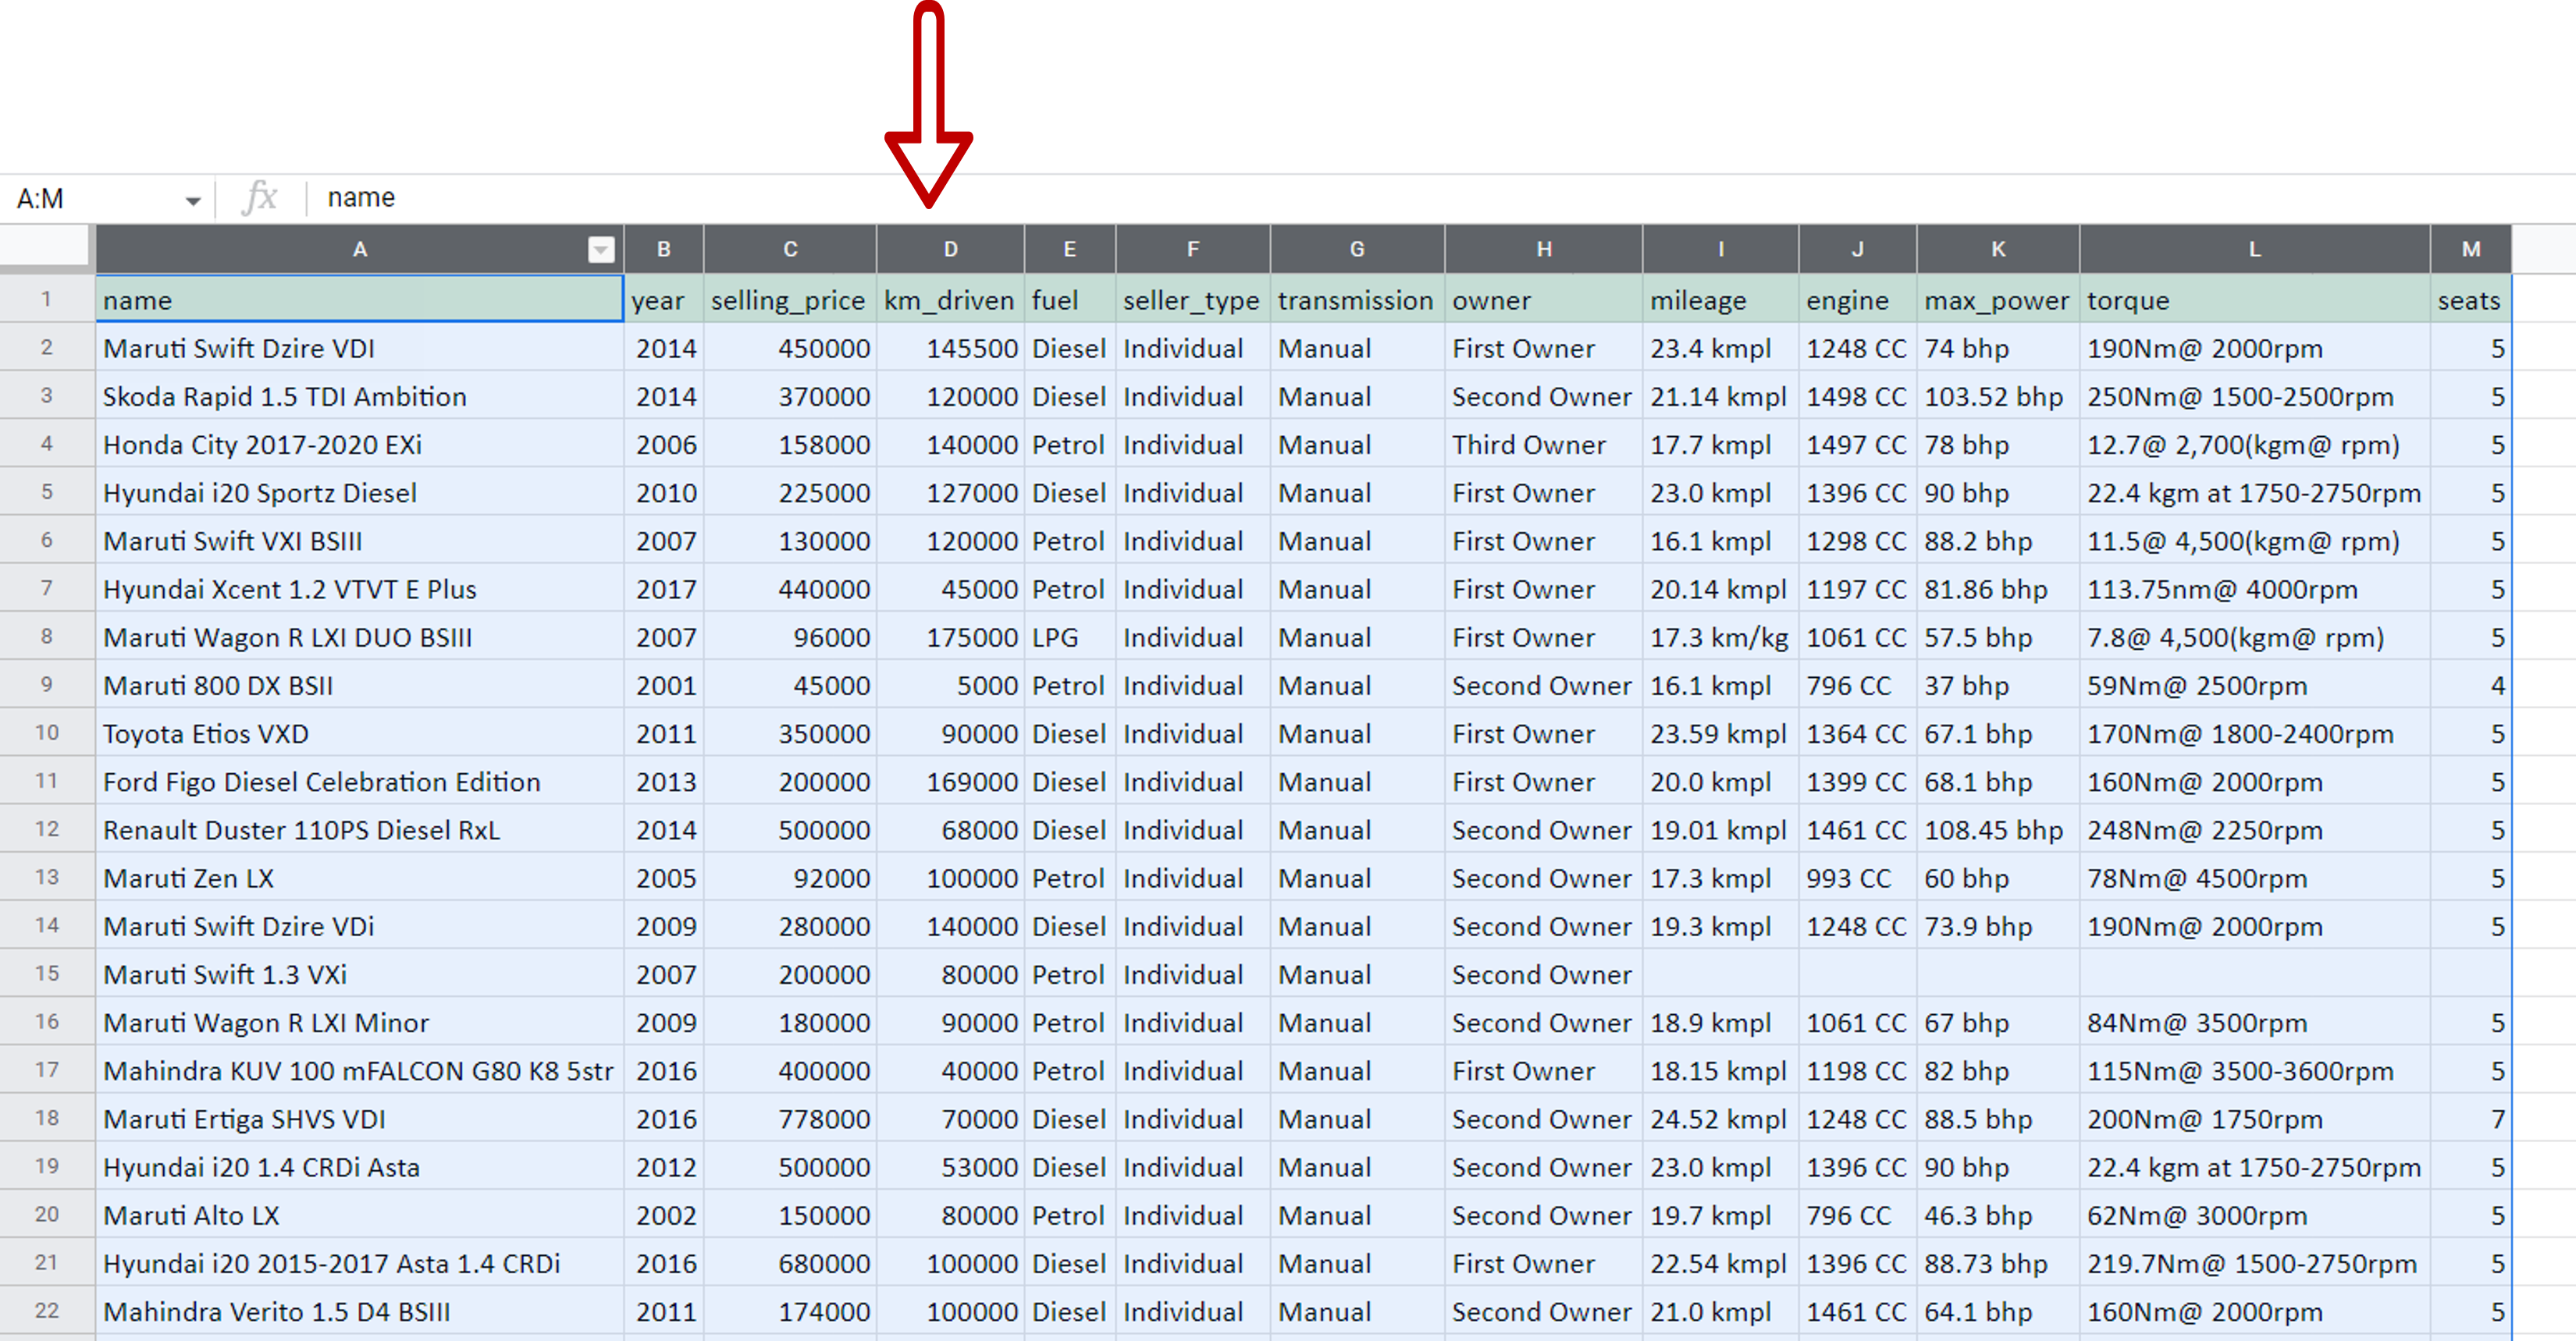Open the column A dropdown arrow
The width and height of the screenshot is (2576, 1341).
click(601, 250)
